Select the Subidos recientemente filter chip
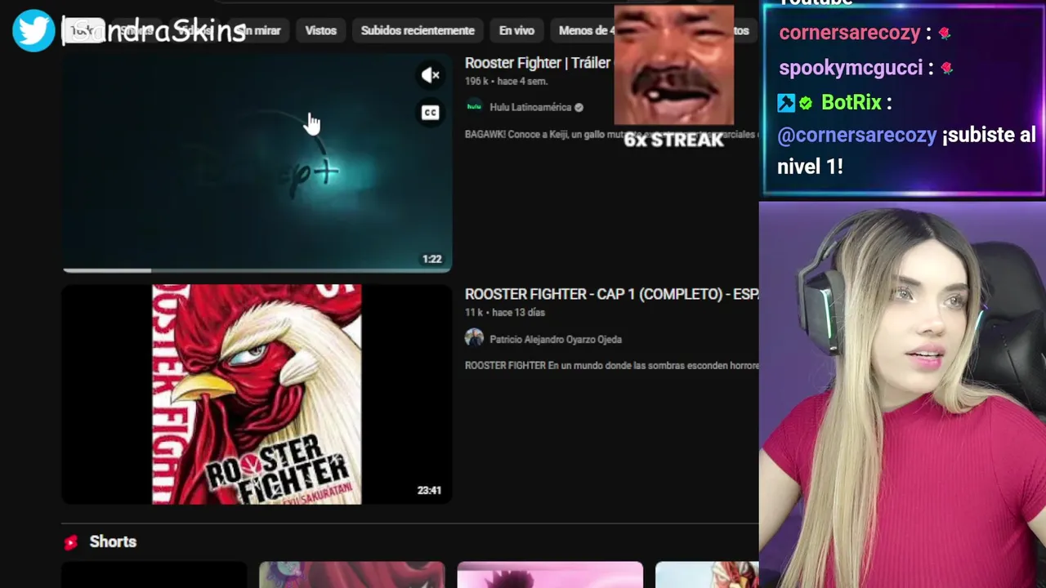 pos(418,30)
